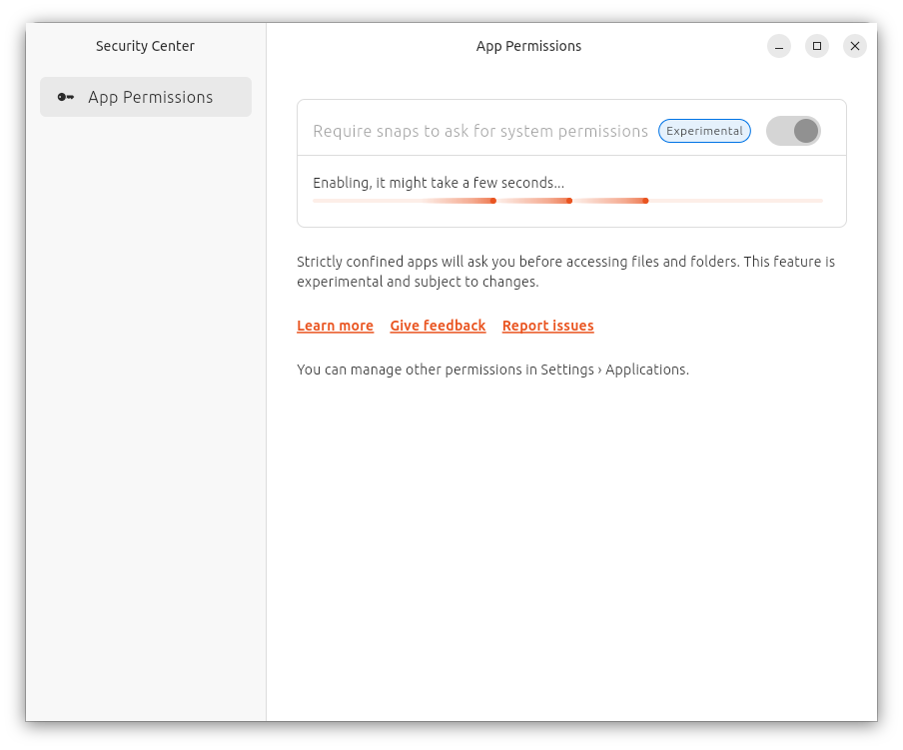
Task: Click the key icon in the sidebar
Action: (66, 97)
